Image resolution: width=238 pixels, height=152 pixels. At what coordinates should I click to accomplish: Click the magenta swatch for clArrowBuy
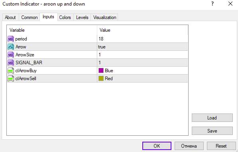pyautogui.click(x=101, y=71)
